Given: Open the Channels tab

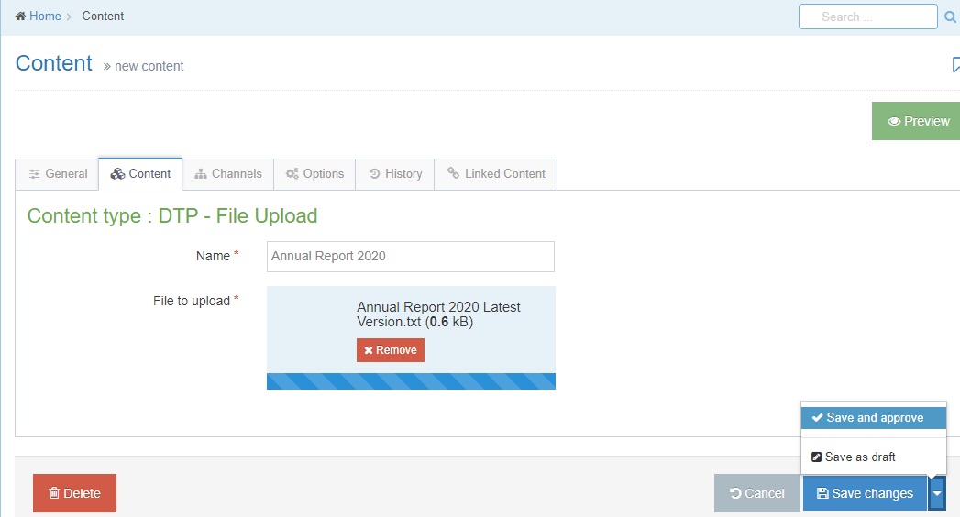Looking at the screenshot, I should pos(228,174).
